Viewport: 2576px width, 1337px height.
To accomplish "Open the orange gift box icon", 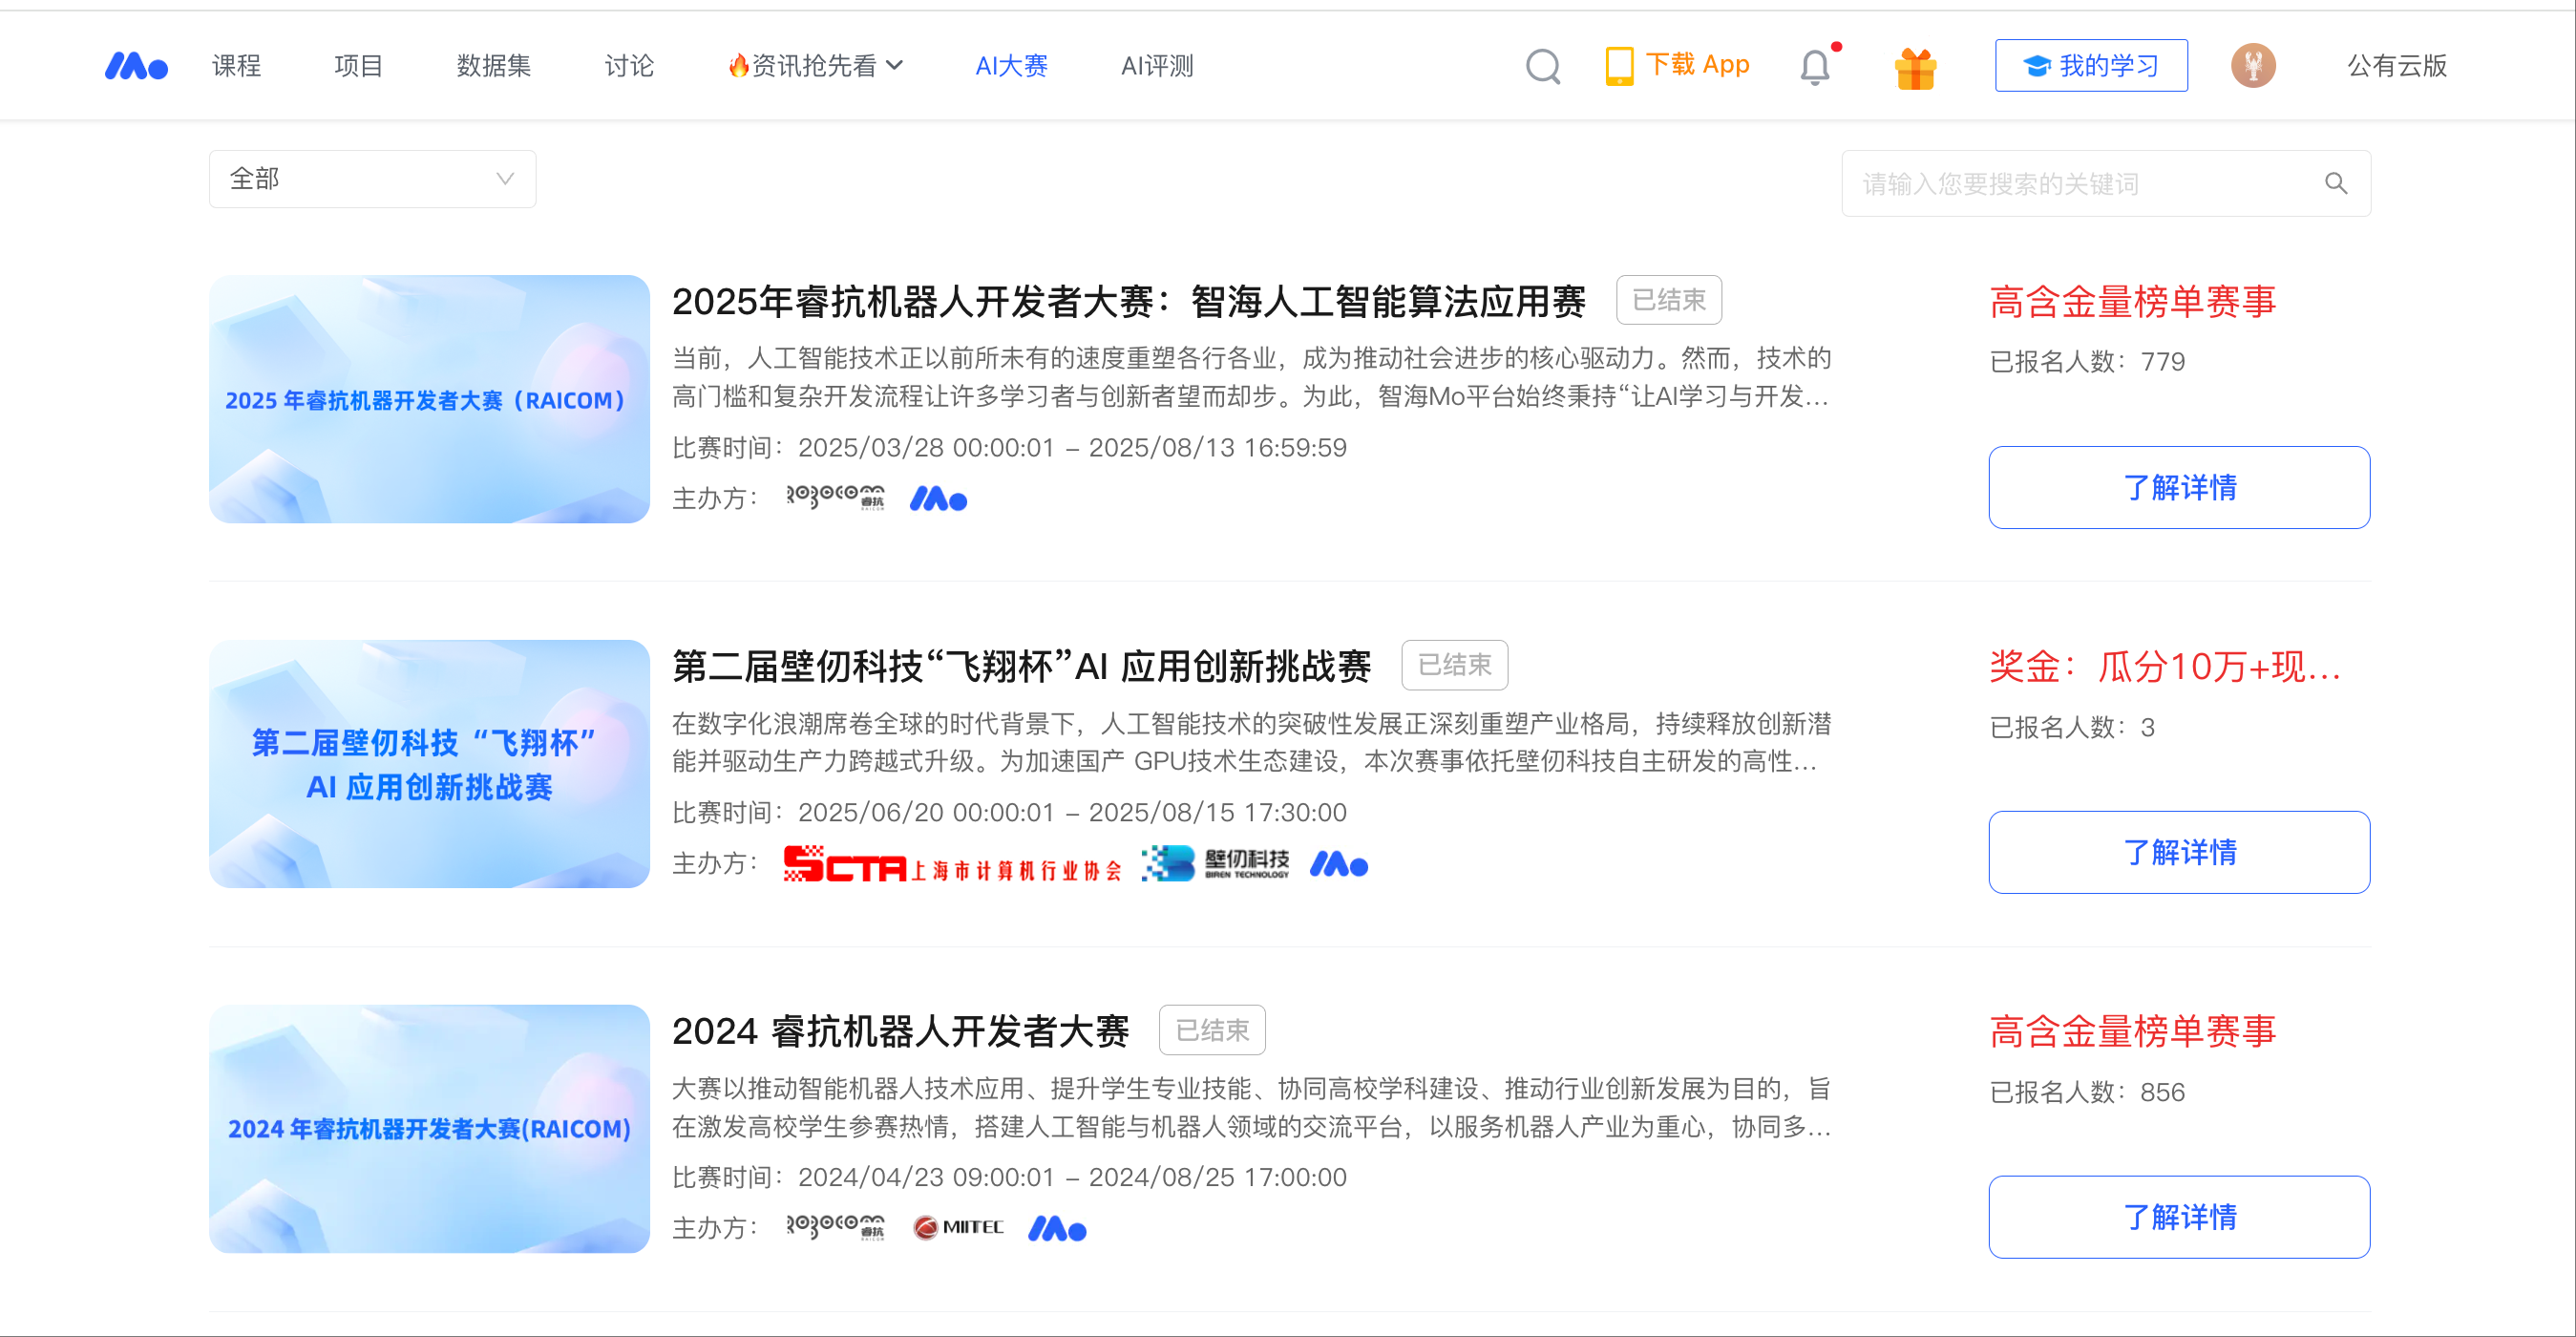I will click(1915, 68).
